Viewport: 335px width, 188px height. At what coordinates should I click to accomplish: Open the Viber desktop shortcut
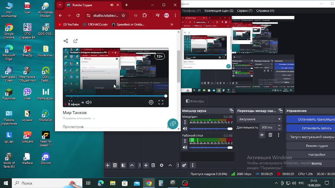click(27, 94)
